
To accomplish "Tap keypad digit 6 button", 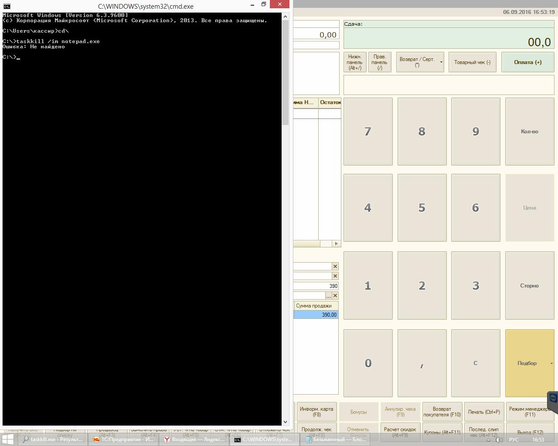I will point(476,208).
